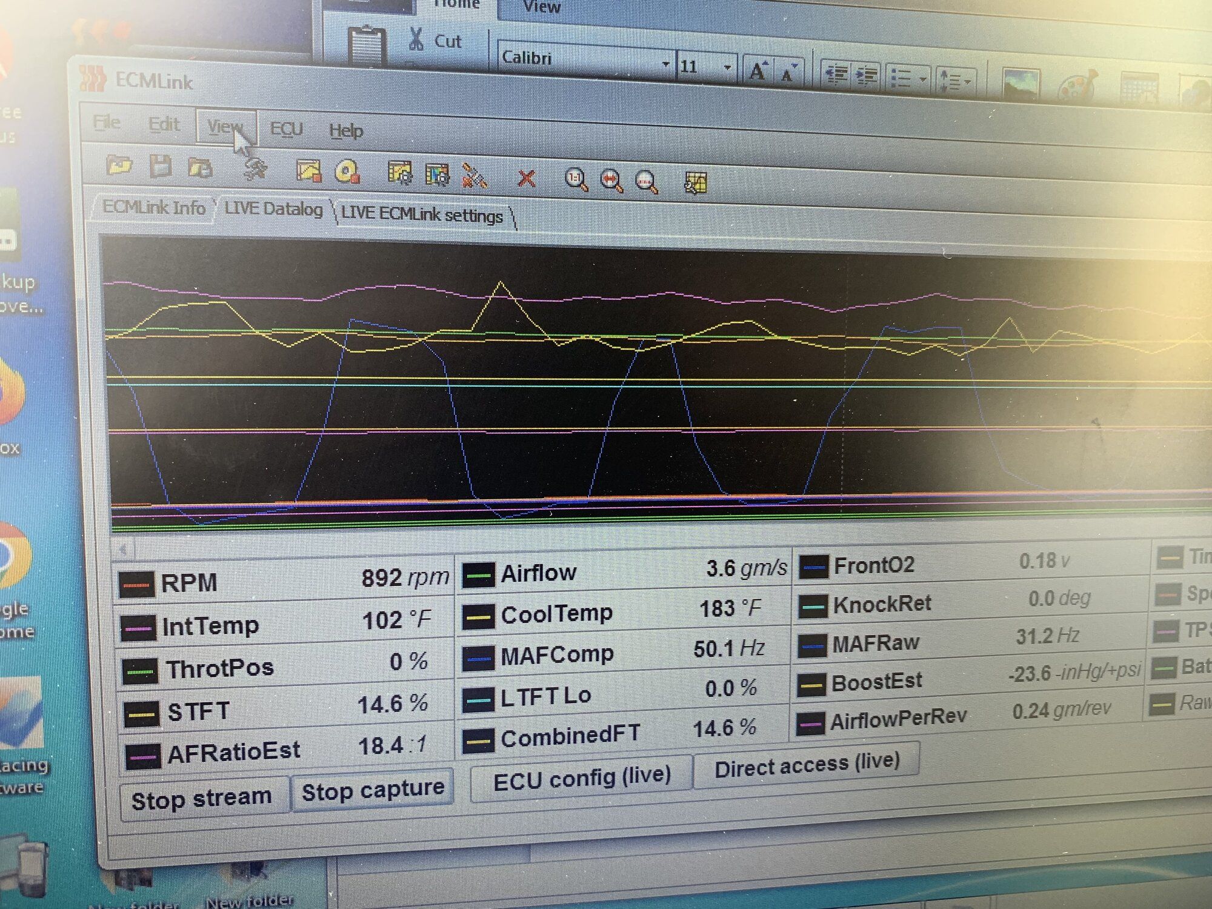Viewport: 1212px width, 909px height.
Task: Open the graph settings gear icon
Action: 399,173
